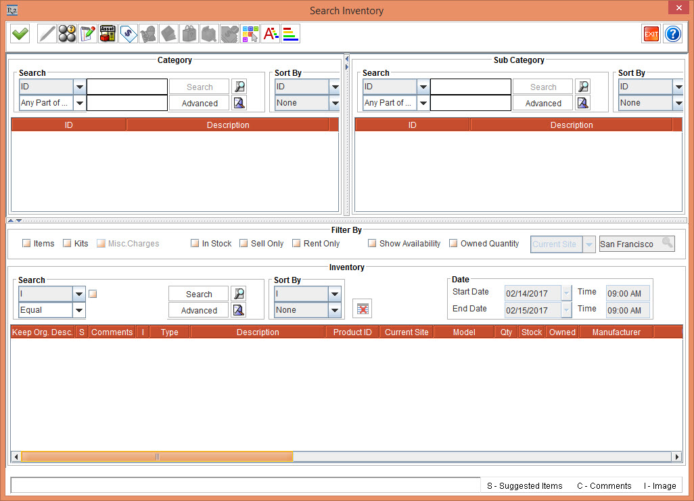Check the Show Availability option
This screenshot has height=501, width=694.
click(372, 244)
